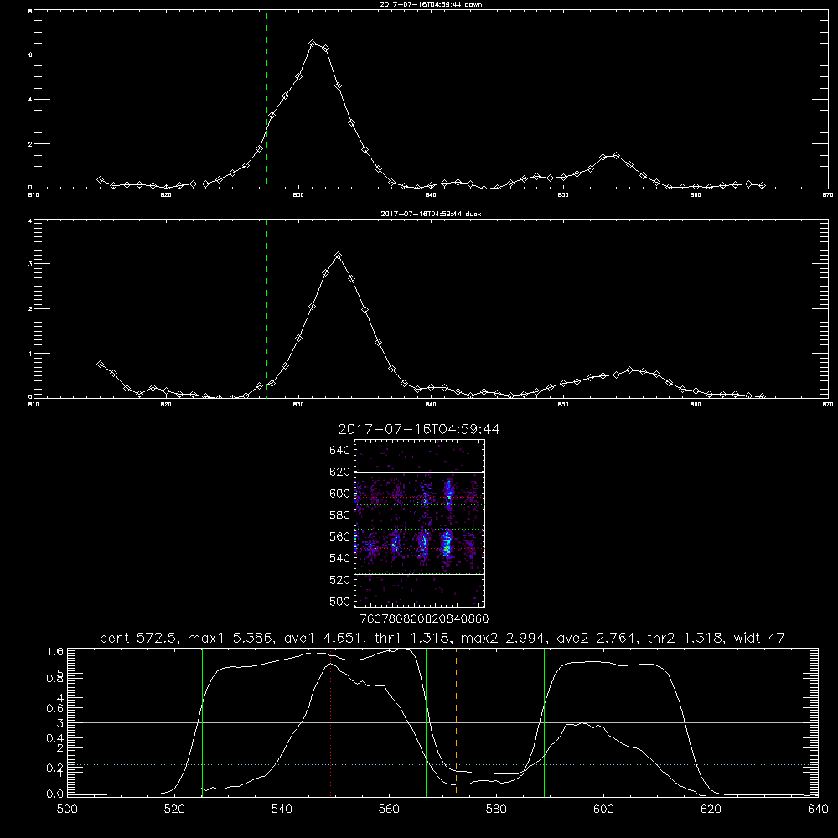This screenshot has height=838, width=838.
Task: Click the left green dashed line in dawn plot
Action: tap(266, 99)
